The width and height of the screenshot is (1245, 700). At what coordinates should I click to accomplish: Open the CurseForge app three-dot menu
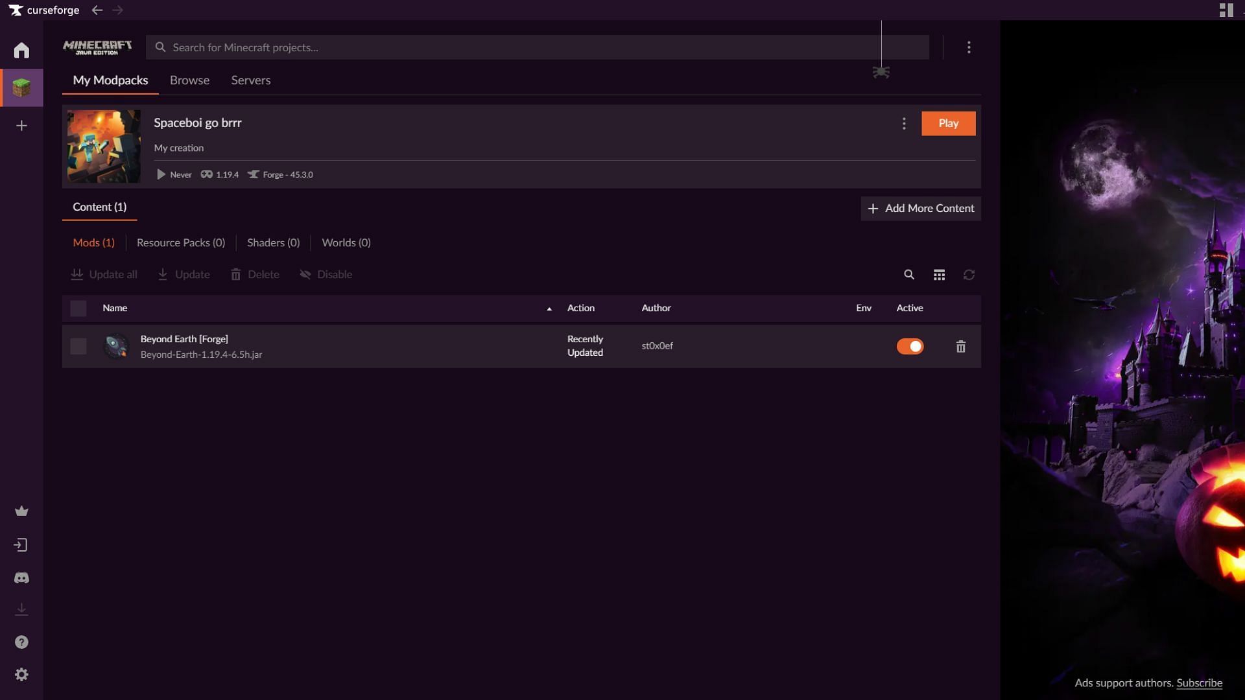[x=968, y=47]
